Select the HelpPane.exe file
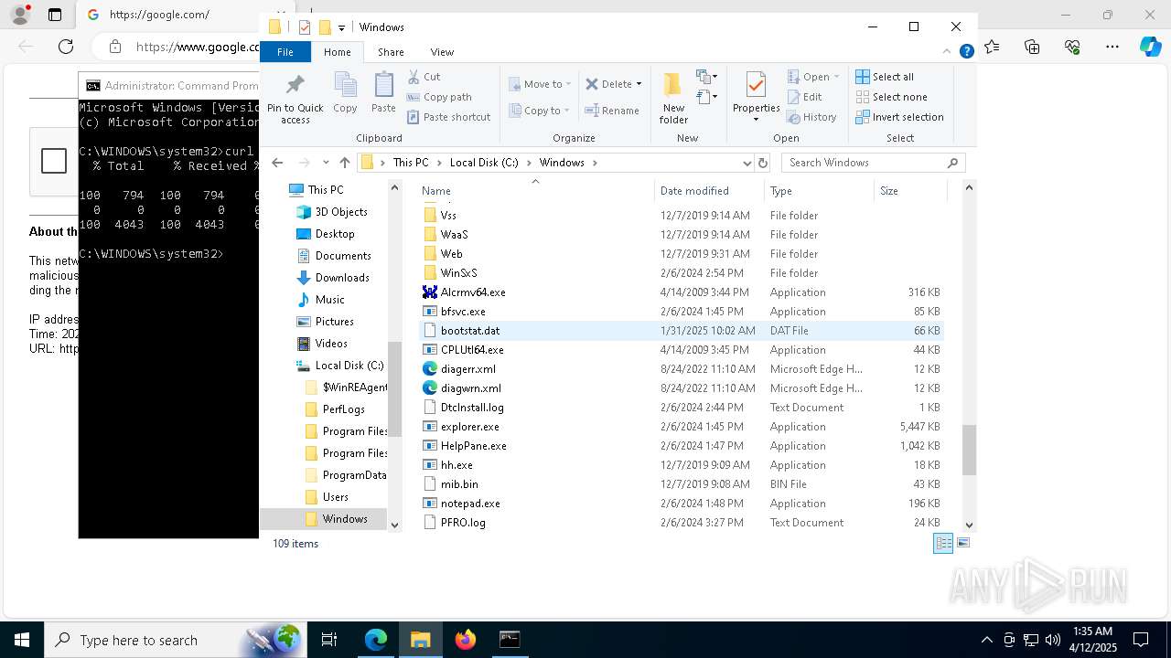Screen dimensions: 1171x658 click(x=473, y=446)
